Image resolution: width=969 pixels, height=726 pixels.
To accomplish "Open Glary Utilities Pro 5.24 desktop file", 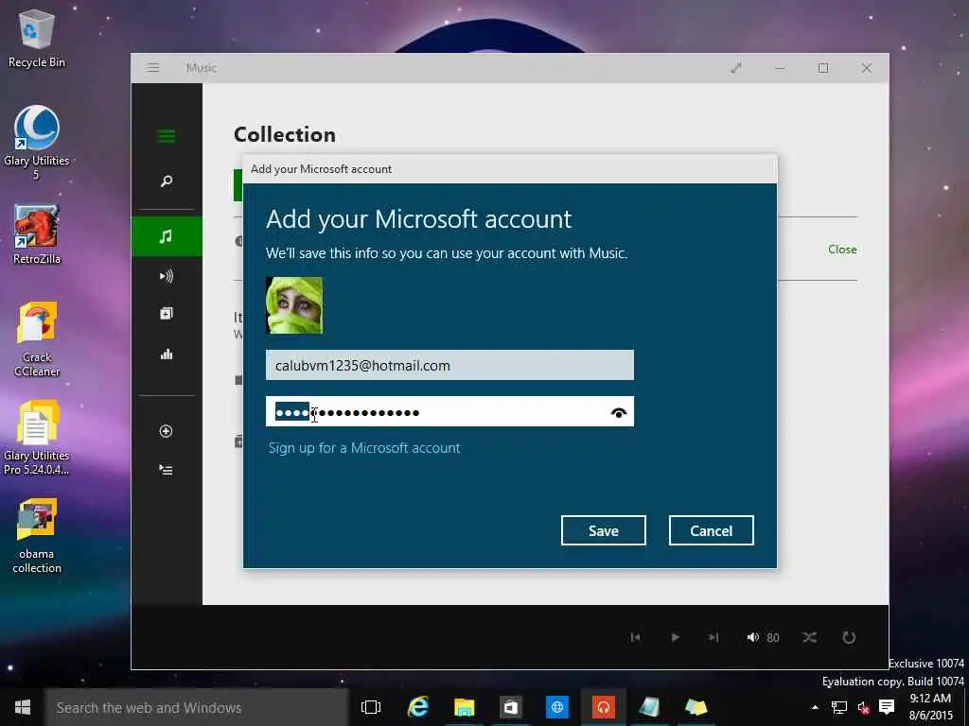I will [x=37, y=438].
